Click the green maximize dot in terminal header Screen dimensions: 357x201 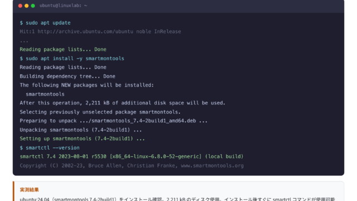(x=33, y=6)
